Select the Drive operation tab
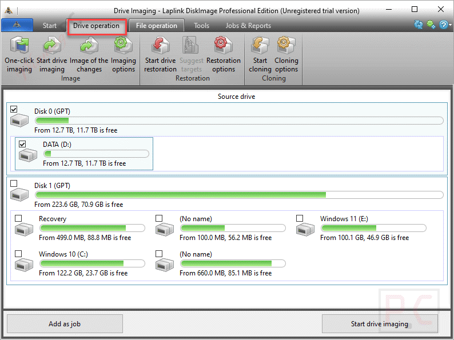Viewport: 454px width, 340px height. (96, 26)
